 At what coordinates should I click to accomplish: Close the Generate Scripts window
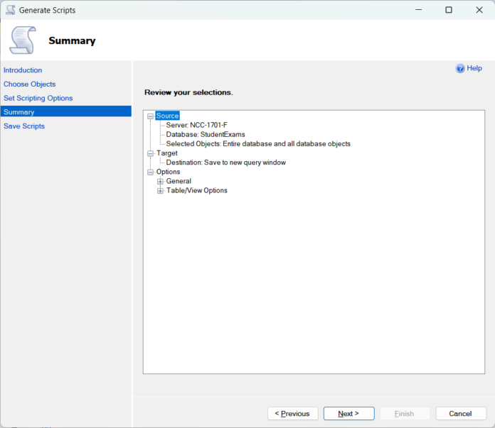(479, 10)
